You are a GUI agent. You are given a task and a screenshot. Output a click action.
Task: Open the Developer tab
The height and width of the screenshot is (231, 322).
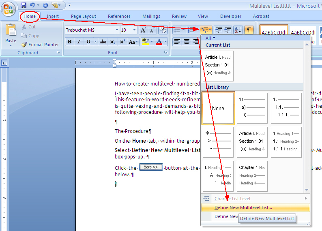tap(231, 16)
